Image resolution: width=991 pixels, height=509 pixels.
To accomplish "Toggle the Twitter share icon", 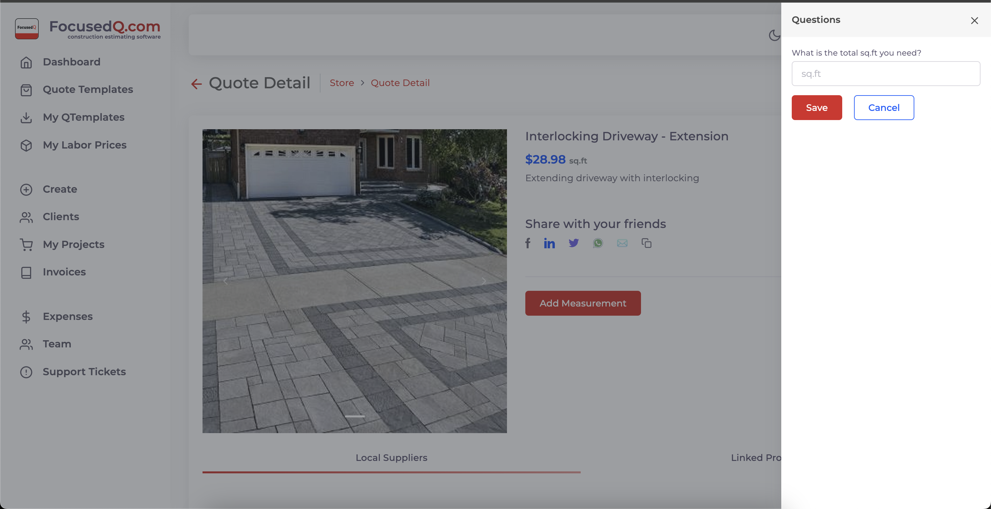I will pos(573,243).
